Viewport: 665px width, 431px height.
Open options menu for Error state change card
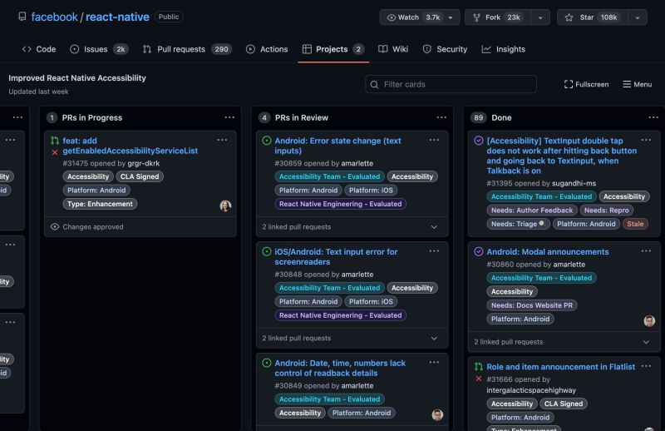[x=434, y=140]
